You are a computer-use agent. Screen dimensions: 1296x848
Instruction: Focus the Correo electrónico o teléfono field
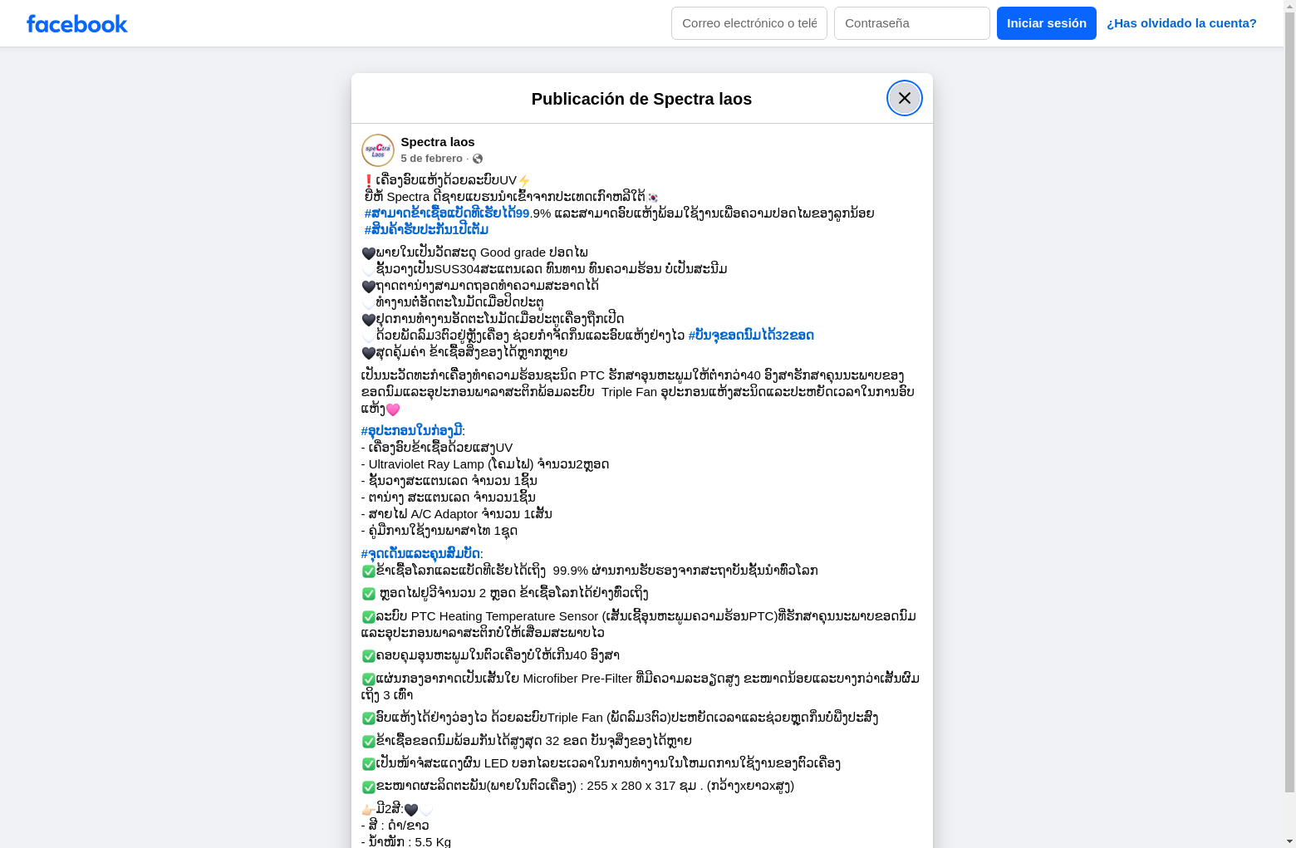[749, 23]
